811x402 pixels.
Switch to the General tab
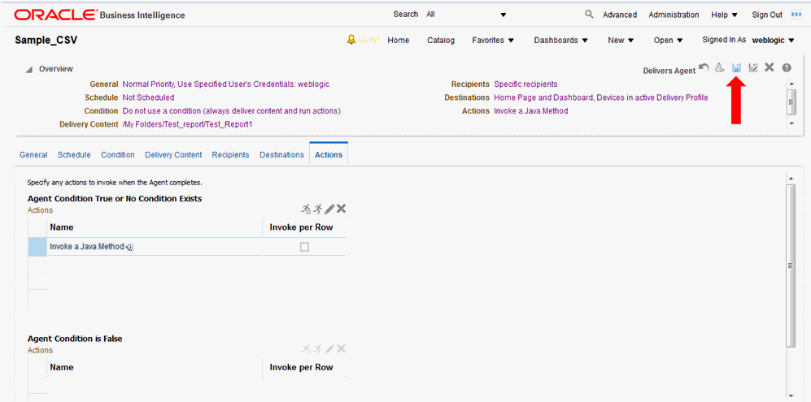tap(33, 155)
